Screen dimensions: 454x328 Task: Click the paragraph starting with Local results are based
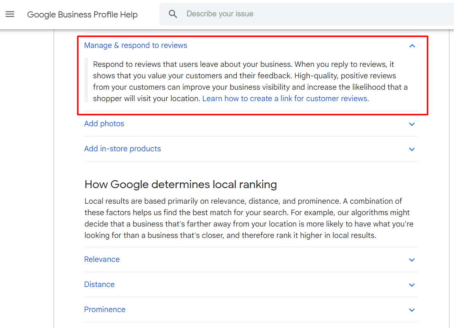[x=249, y=218]
